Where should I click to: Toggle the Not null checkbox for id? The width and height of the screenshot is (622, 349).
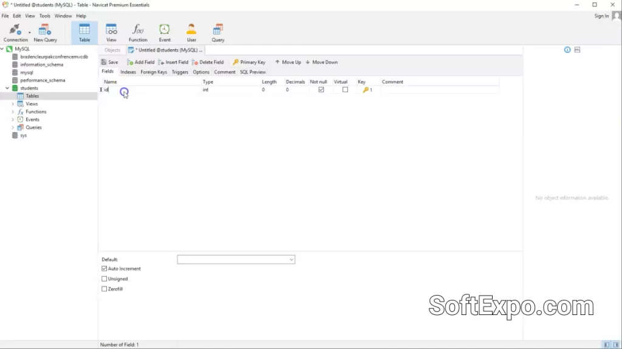pos(321,90)
